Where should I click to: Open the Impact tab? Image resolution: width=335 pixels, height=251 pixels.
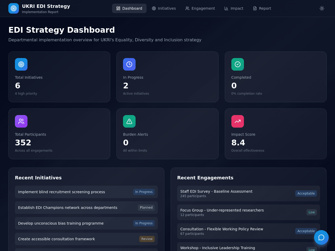234,8
